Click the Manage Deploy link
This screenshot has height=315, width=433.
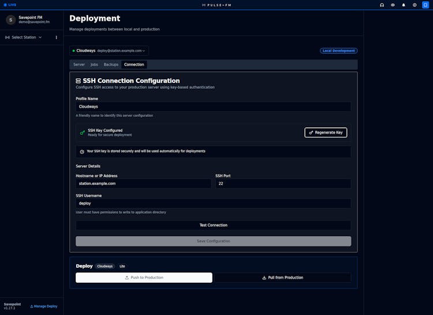44,306
